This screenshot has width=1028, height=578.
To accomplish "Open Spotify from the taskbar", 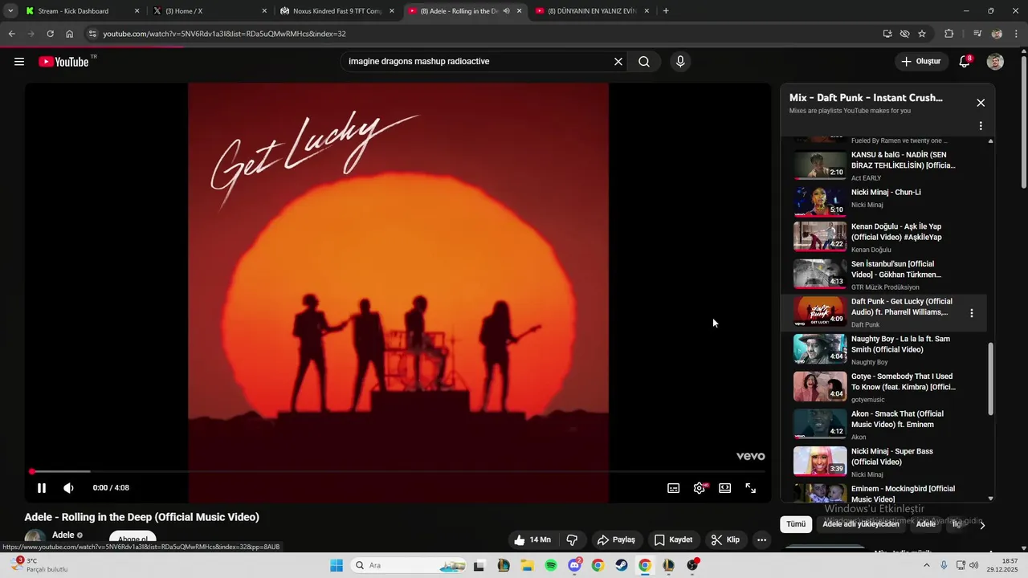I will (551, 565).
